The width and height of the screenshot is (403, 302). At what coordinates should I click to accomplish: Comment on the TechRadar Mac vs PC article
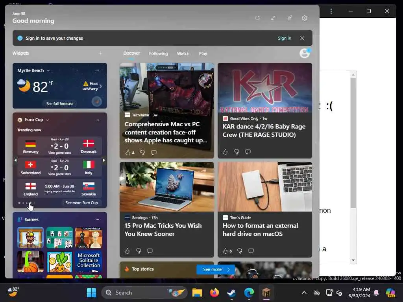(x=154, y=153)
